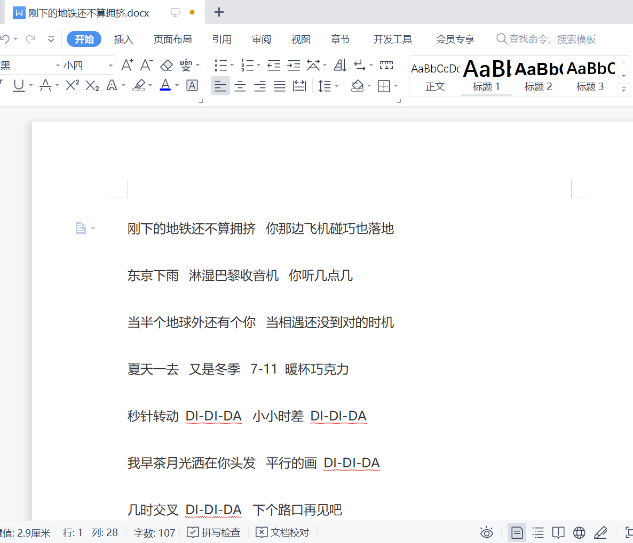
Task: Expand the styles gallery more arrow
Action: pos(624,90)
